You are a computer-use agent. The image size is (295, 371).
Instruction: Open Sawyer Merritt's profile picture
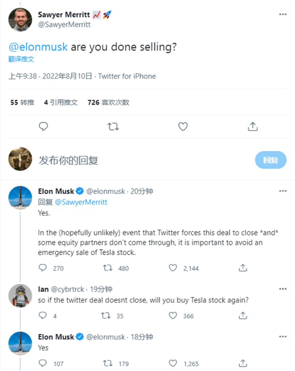point(20,20)
